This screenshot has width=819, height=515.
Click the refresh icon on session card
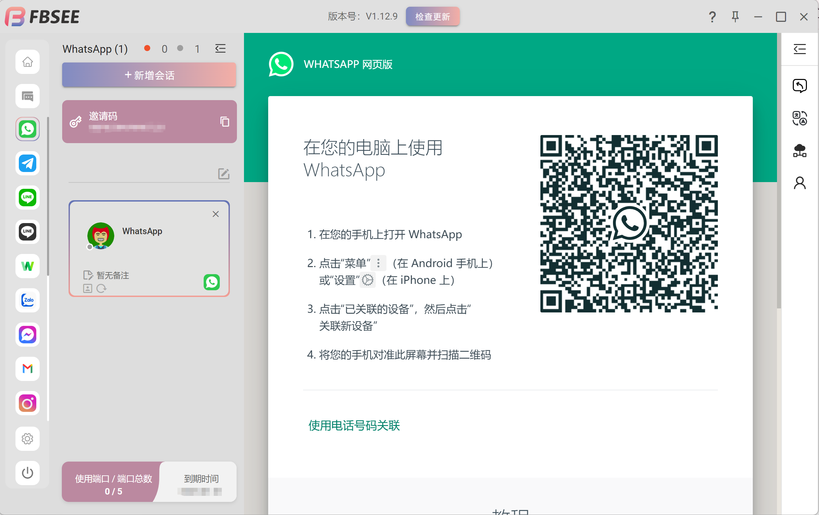101,289
